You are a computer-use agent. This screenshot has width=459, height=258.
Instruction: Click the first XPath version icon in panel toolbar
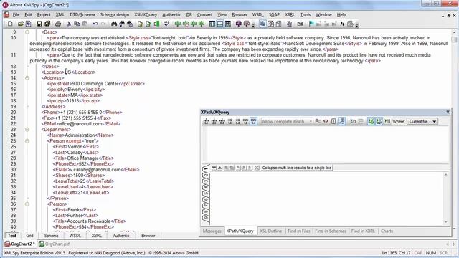tap(206, 121)
